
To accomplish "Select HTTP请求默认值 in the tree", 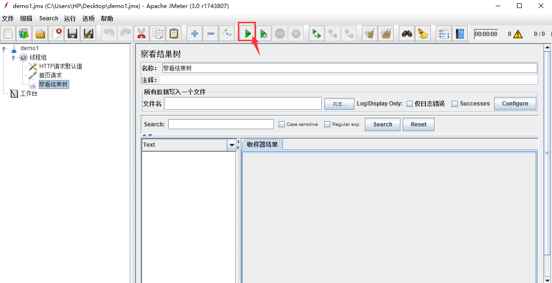I will [61, 66].
